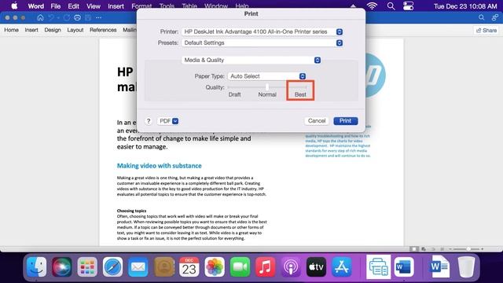
Task: Open the View menu
Action: click(94, 6)
